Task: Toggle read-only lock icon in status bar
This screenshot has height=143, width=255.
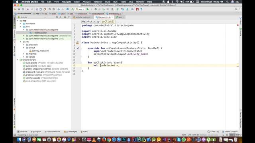Action: (223, 135)
